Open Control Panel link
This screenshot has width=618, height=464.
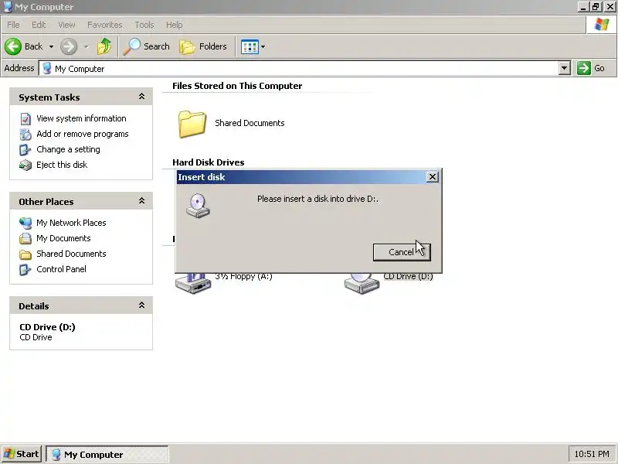(61, 268)
